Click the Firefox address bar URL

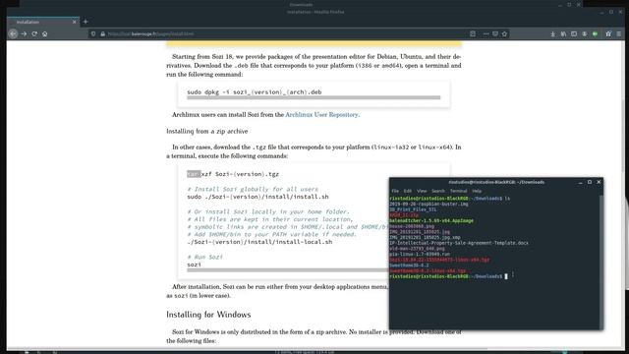tap(150, 34)
